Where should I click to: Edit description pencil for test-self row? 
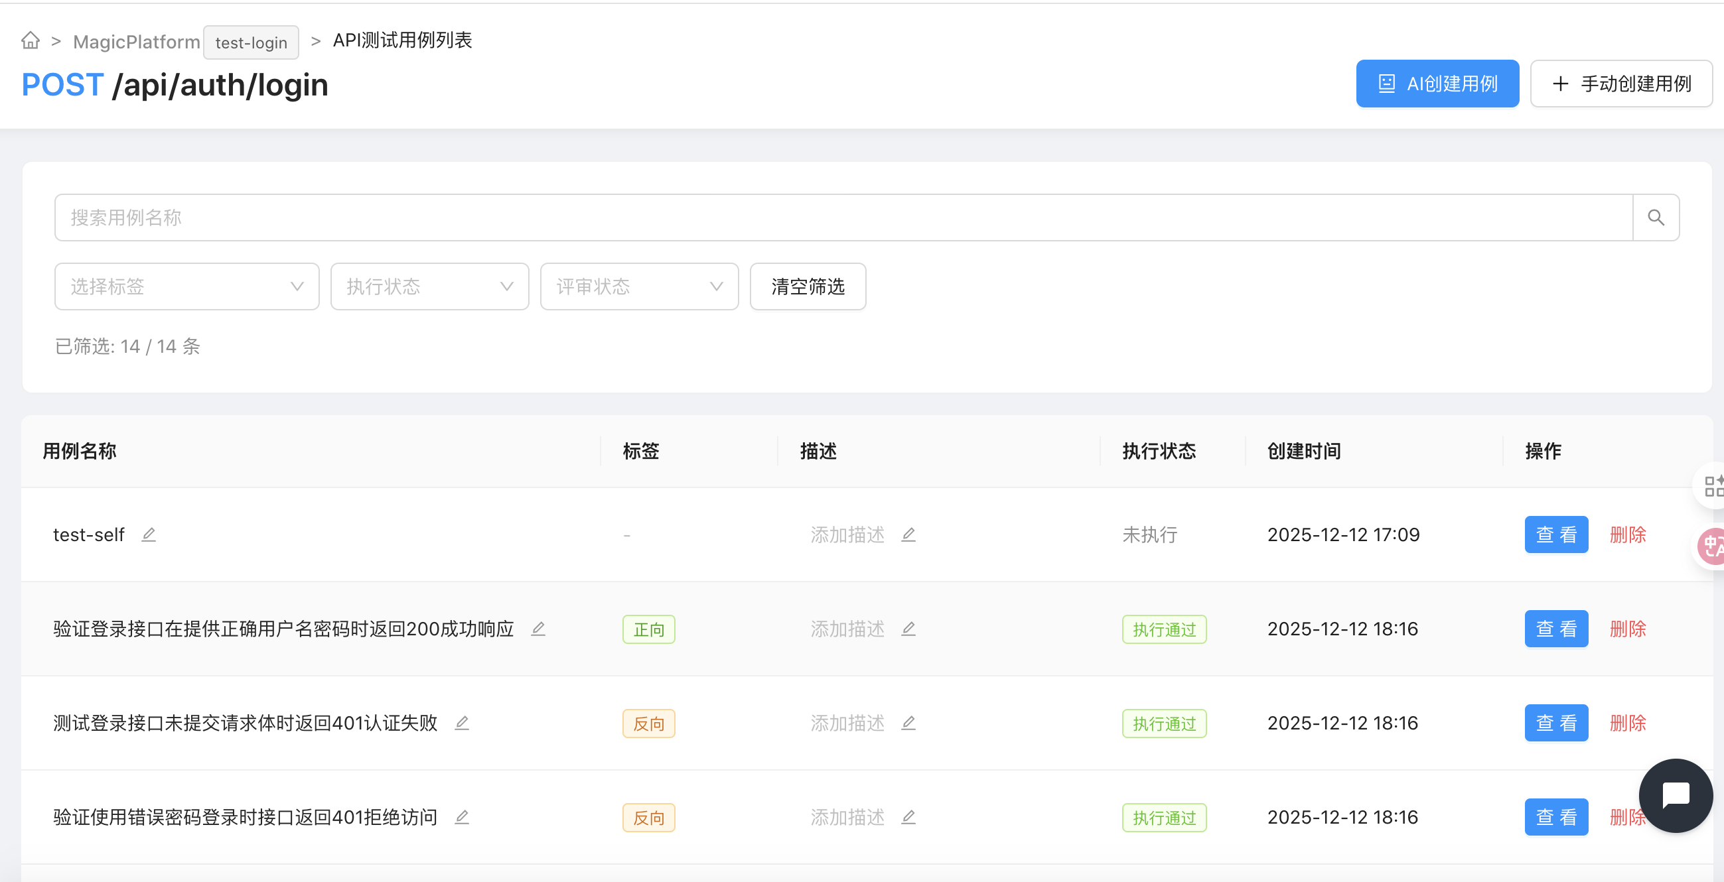click(908, 535)
